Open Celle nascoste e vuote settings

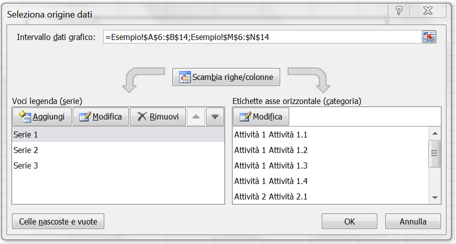point(58,221)
